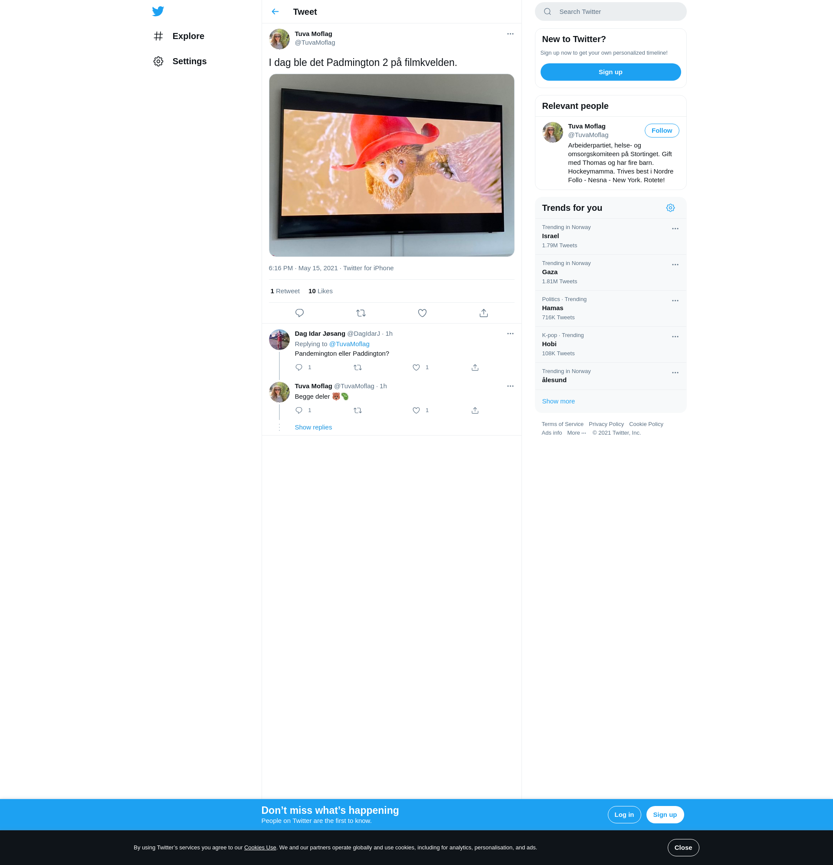
Task: Open Dag Idar Jøsang's avatar
Action: pos(279,339)
